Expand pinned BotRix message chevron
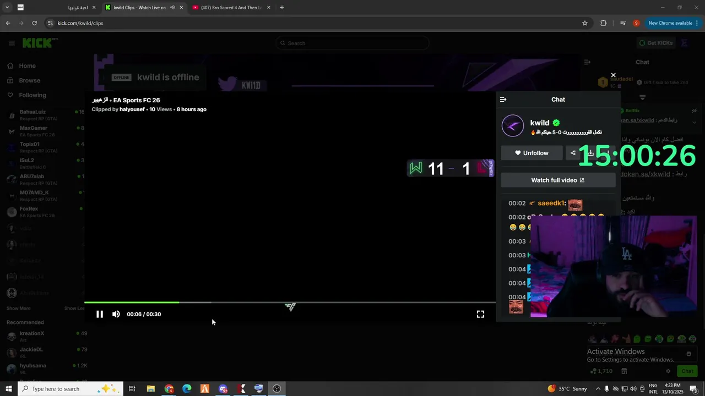Viewport: 705px width, 396px height. click(695, 122)
